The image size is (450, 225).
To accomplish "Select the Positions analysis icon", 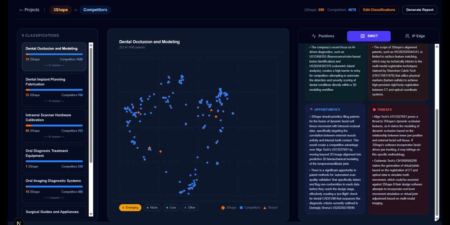I will click(313, 36).
